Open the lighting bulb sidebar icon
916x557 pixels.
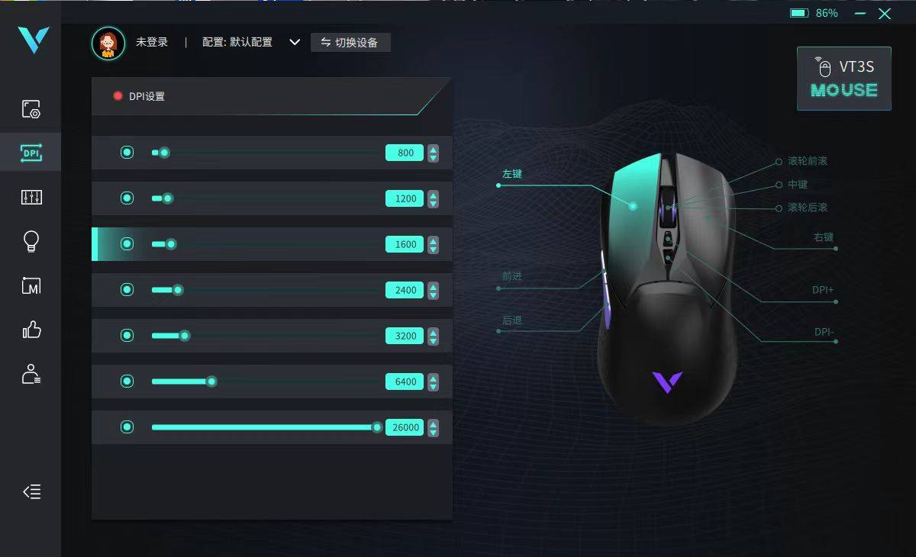31,242
